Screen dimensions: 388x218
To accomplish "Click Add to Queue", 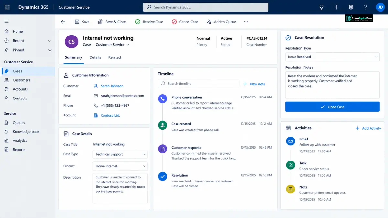I will click(221, 22).
